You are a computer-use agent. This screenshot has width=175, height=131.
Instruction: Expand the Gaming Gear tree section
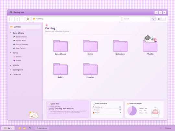pos(10,70)
